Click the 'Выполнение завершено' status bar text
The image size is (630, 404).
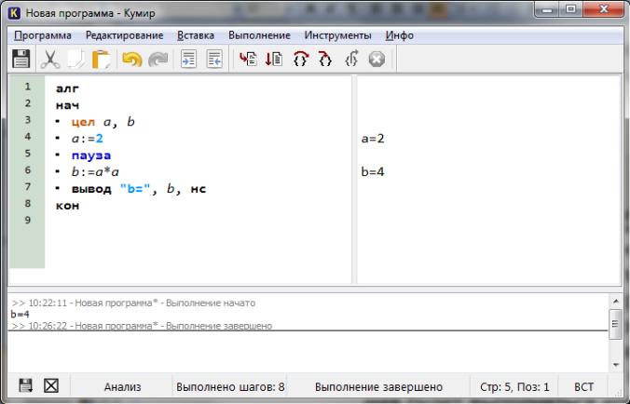point(378,386)
